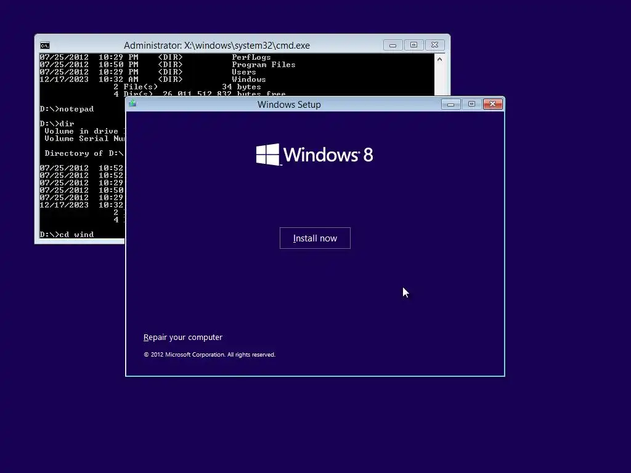The image size is (631, 473).
Task: Maximize the cmd.exe Administrator window
Action: coord(413,45)
